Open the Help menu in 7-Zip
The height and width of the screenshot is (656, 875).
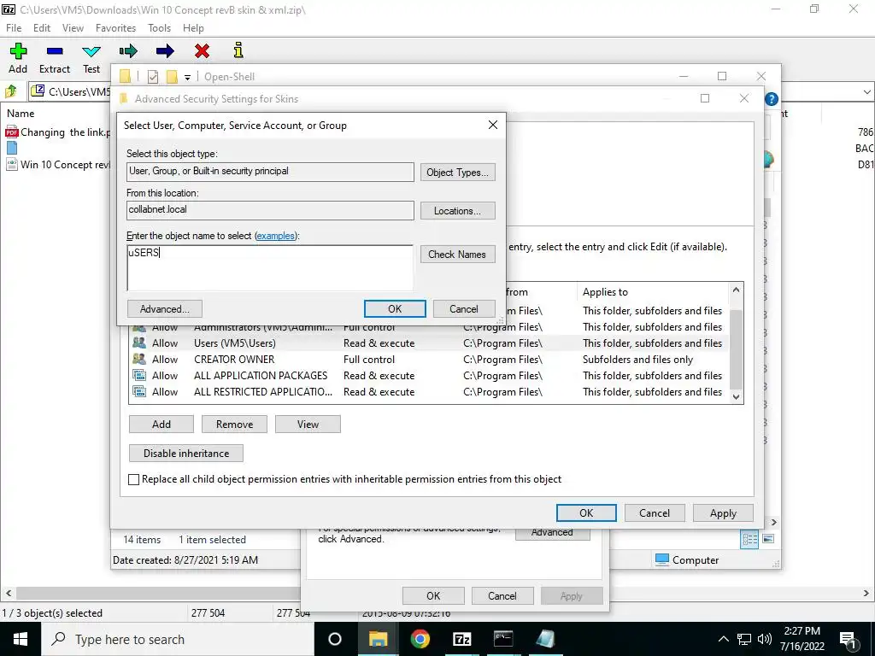pyautogui.click(x=193, y=28)
